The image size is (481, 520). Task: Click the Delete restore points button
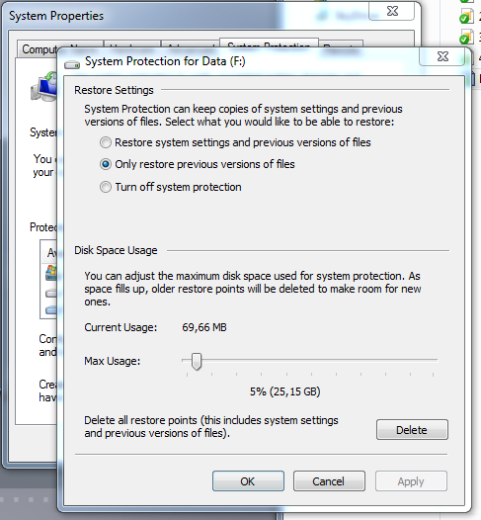click(412, 430)
